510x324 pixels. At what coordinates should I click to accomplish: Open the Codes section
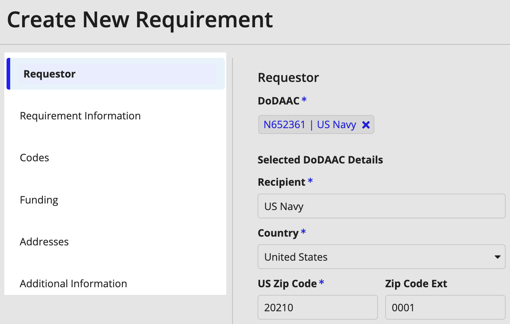[34, 158]
